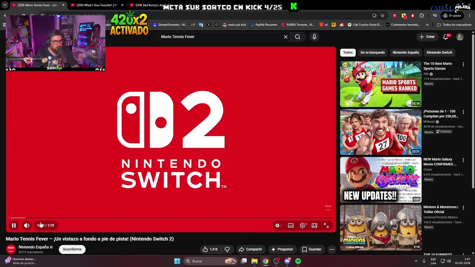Open the StreamElements bookmark
Image resolution: width=475 pixels, height=267 pixels.
[170, 25]
